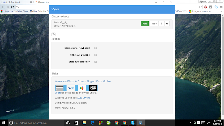Click the Login link in Status

tap(58, 93)
